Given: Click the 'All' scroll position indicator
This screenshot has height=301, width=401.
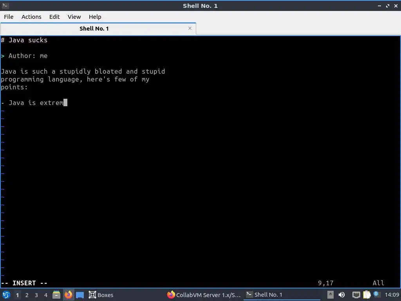Looking at the screenshot, I should (x=378, y=283).
